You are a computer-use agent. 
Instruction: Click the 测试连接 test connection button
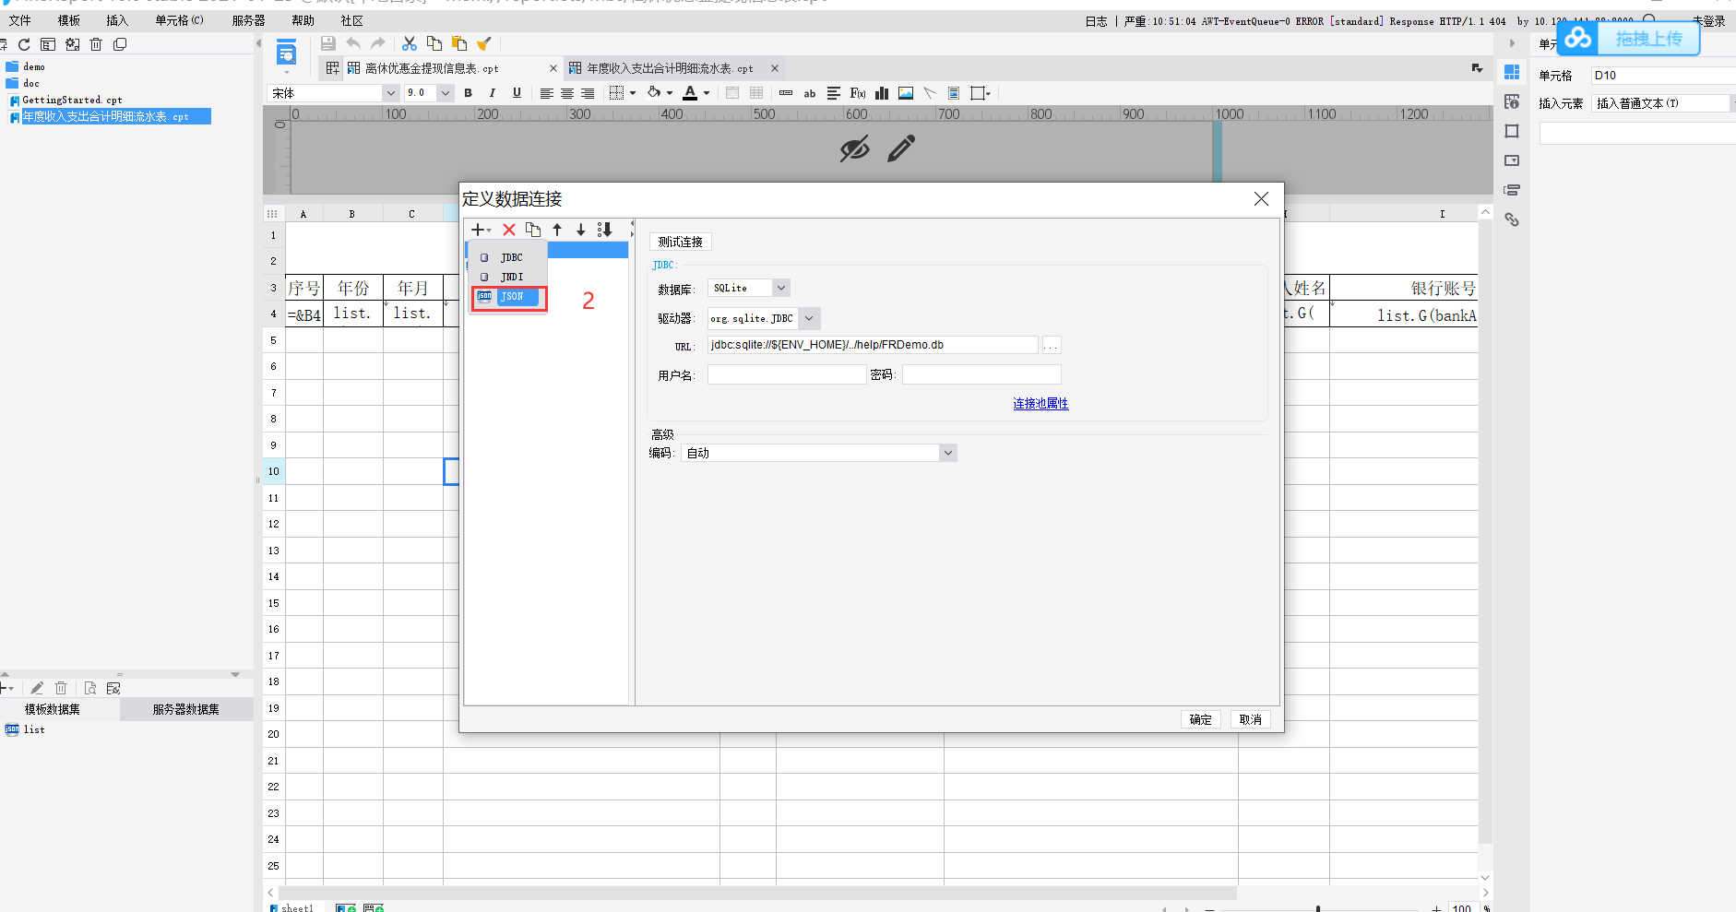tap(681, 242)
